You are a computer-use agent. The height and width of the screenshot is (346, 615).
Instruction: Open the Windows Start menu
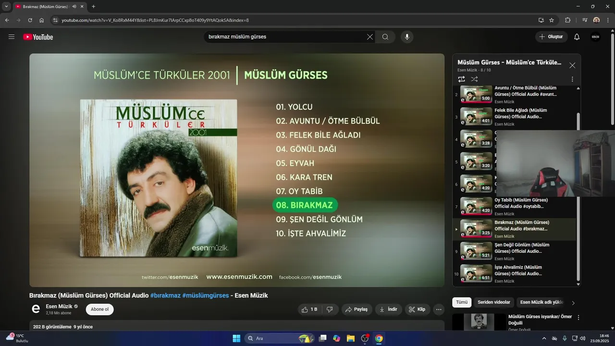tap(236, 338)
